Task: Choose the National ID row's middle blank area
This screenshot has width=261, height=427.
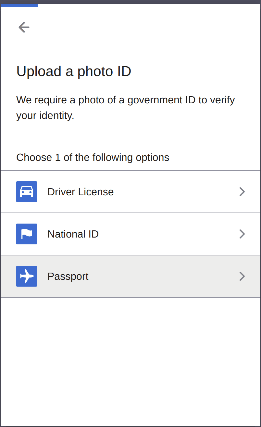Action: click(169, 234)
